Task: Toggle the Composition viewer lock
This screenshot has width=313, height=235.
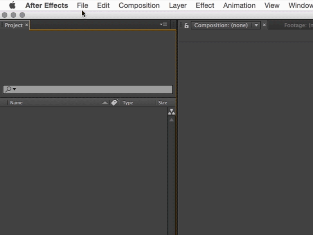Action: coord(187,25)
